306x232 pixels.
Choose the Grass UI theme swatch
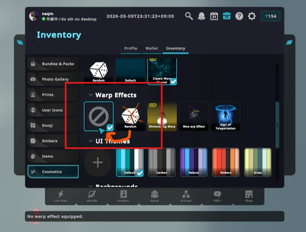tap(258, 162)
